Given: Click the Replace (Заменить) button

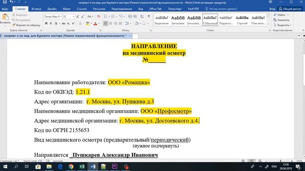Looking at the screenshot, I should tap(281, 20).
